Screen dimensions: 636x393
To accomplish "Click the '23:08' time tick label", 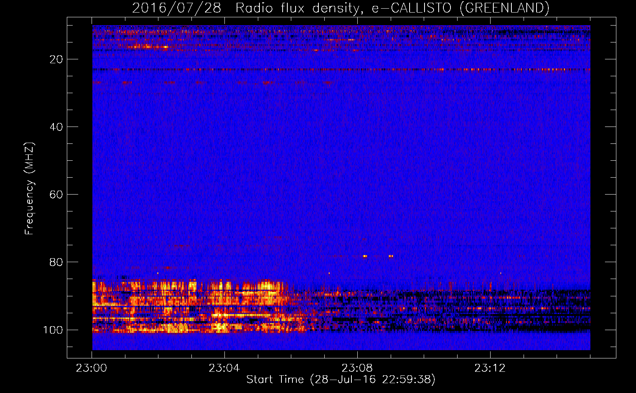I will click(357, 368).
